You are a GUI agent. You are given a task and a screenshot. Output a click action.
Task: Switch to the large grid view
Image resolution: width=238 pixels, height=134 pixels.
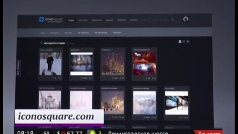pos(180,42)
